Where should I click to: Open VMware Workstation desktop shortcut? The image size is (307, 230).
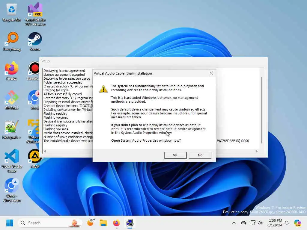[33, 131]
